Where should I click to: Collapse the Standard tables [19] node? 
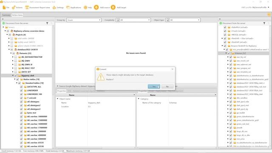pyautogui.click(x=17, y=83)
